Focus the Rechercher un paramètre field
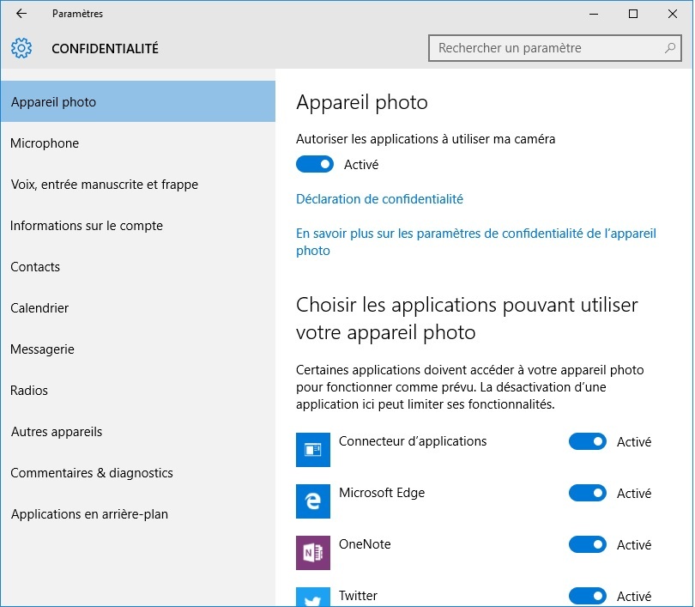 click(x=555, y=48)
